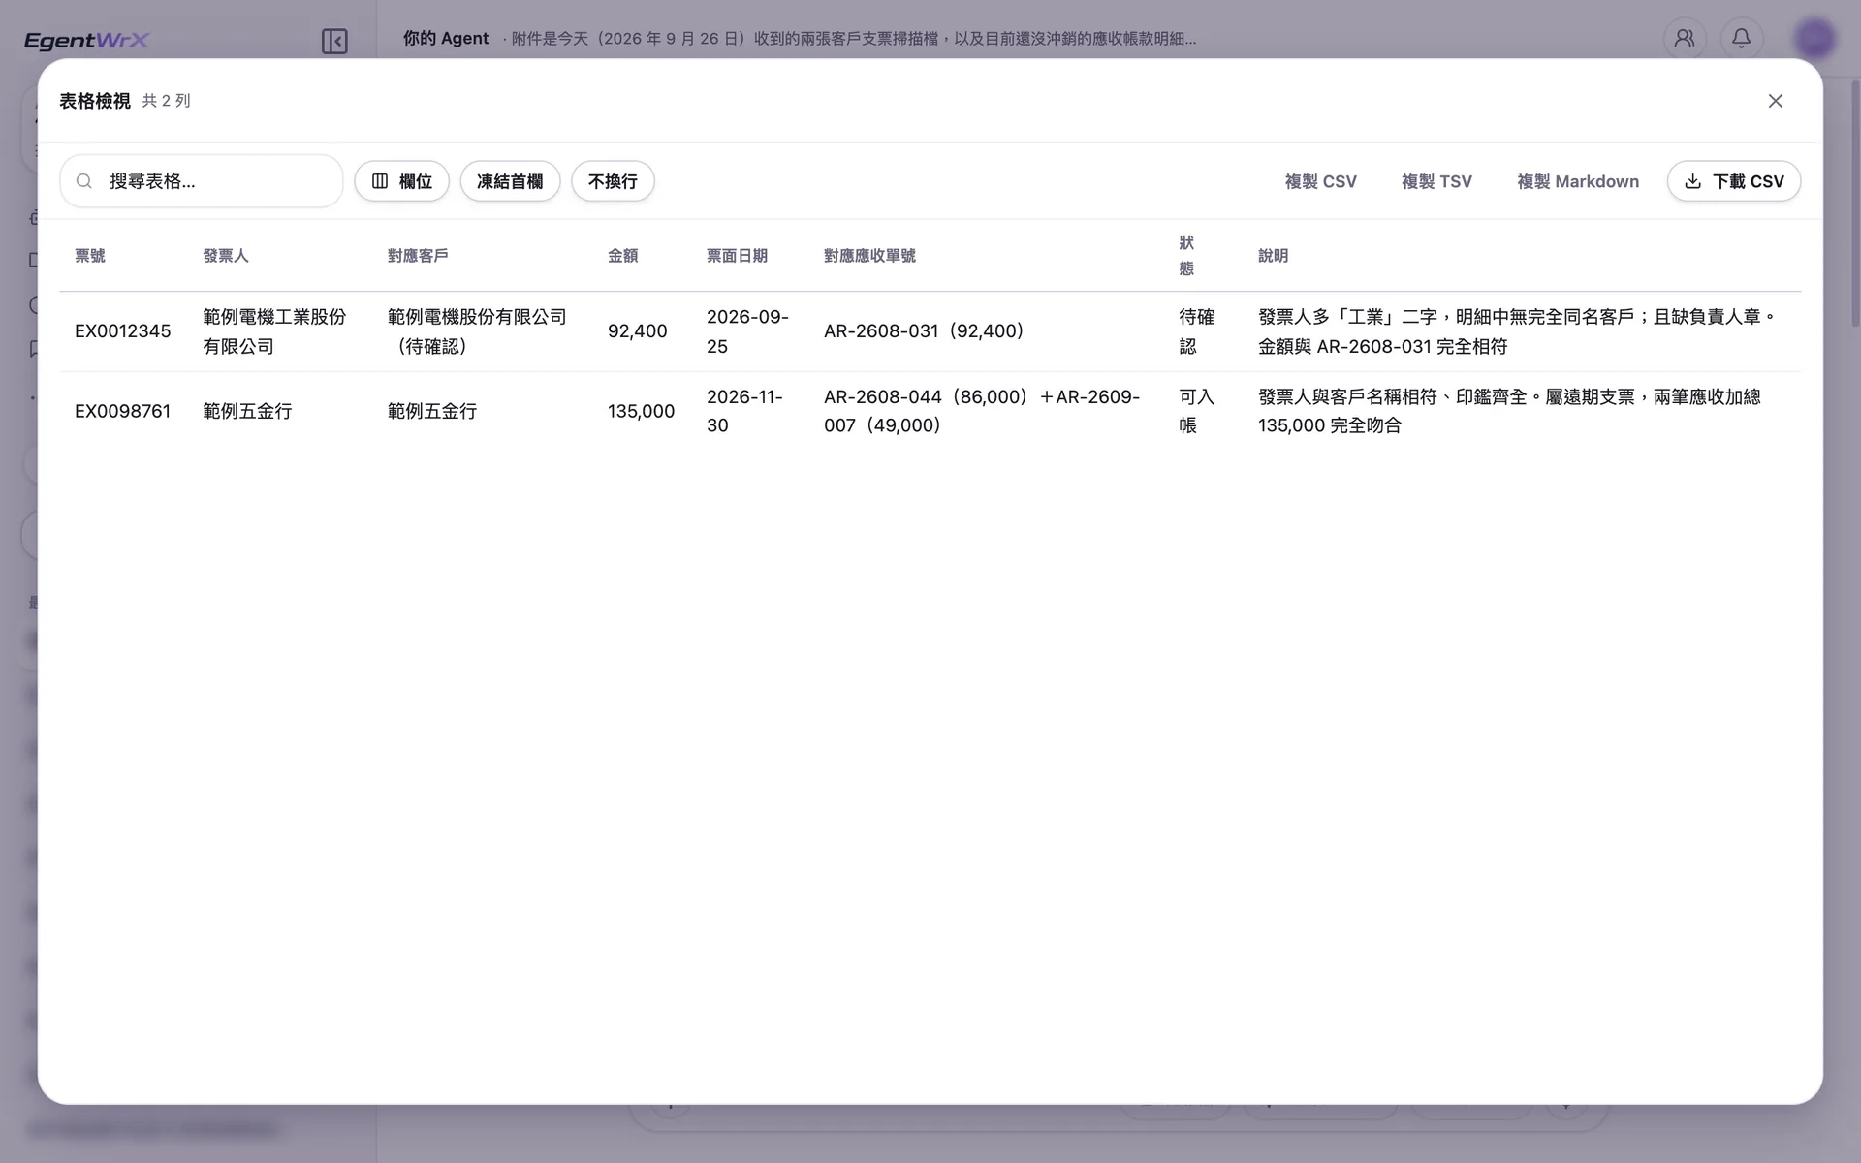1861x1163 pixels.
Task: Click the 可入帳 status cell
Action: tap(1196, 411)
